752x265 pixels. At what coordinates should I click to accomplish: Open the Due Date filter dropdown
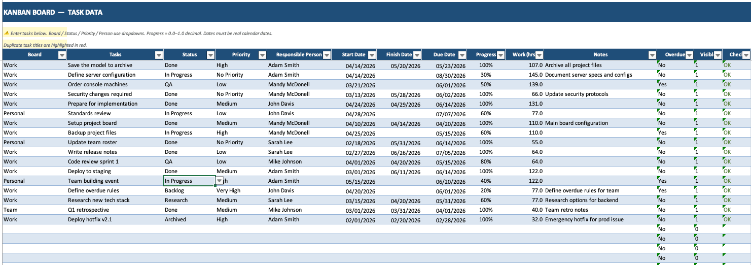(463, 55)
